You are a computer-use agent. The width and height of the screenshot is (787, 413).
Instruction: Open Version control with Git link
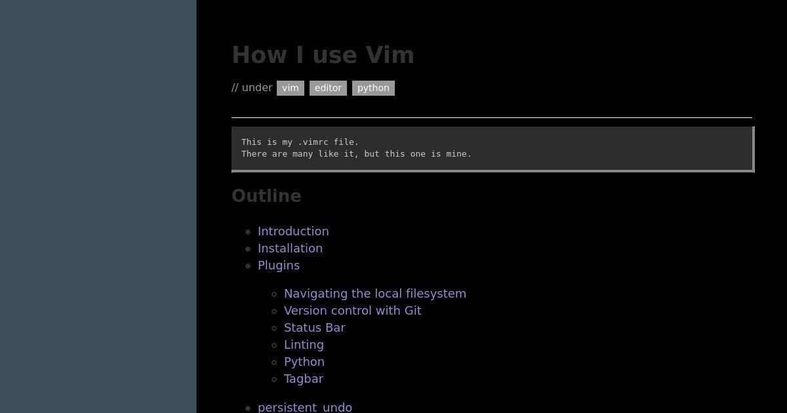(x=353, y=311)
